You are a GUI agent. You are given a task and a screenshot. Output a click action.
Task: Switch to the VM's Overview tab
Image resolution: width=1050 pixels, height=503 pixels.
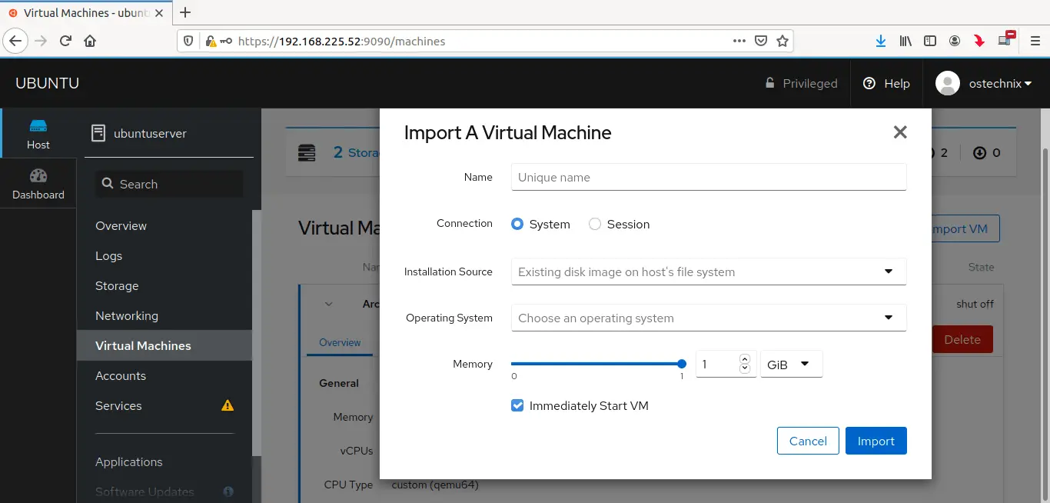pos(339,342)
